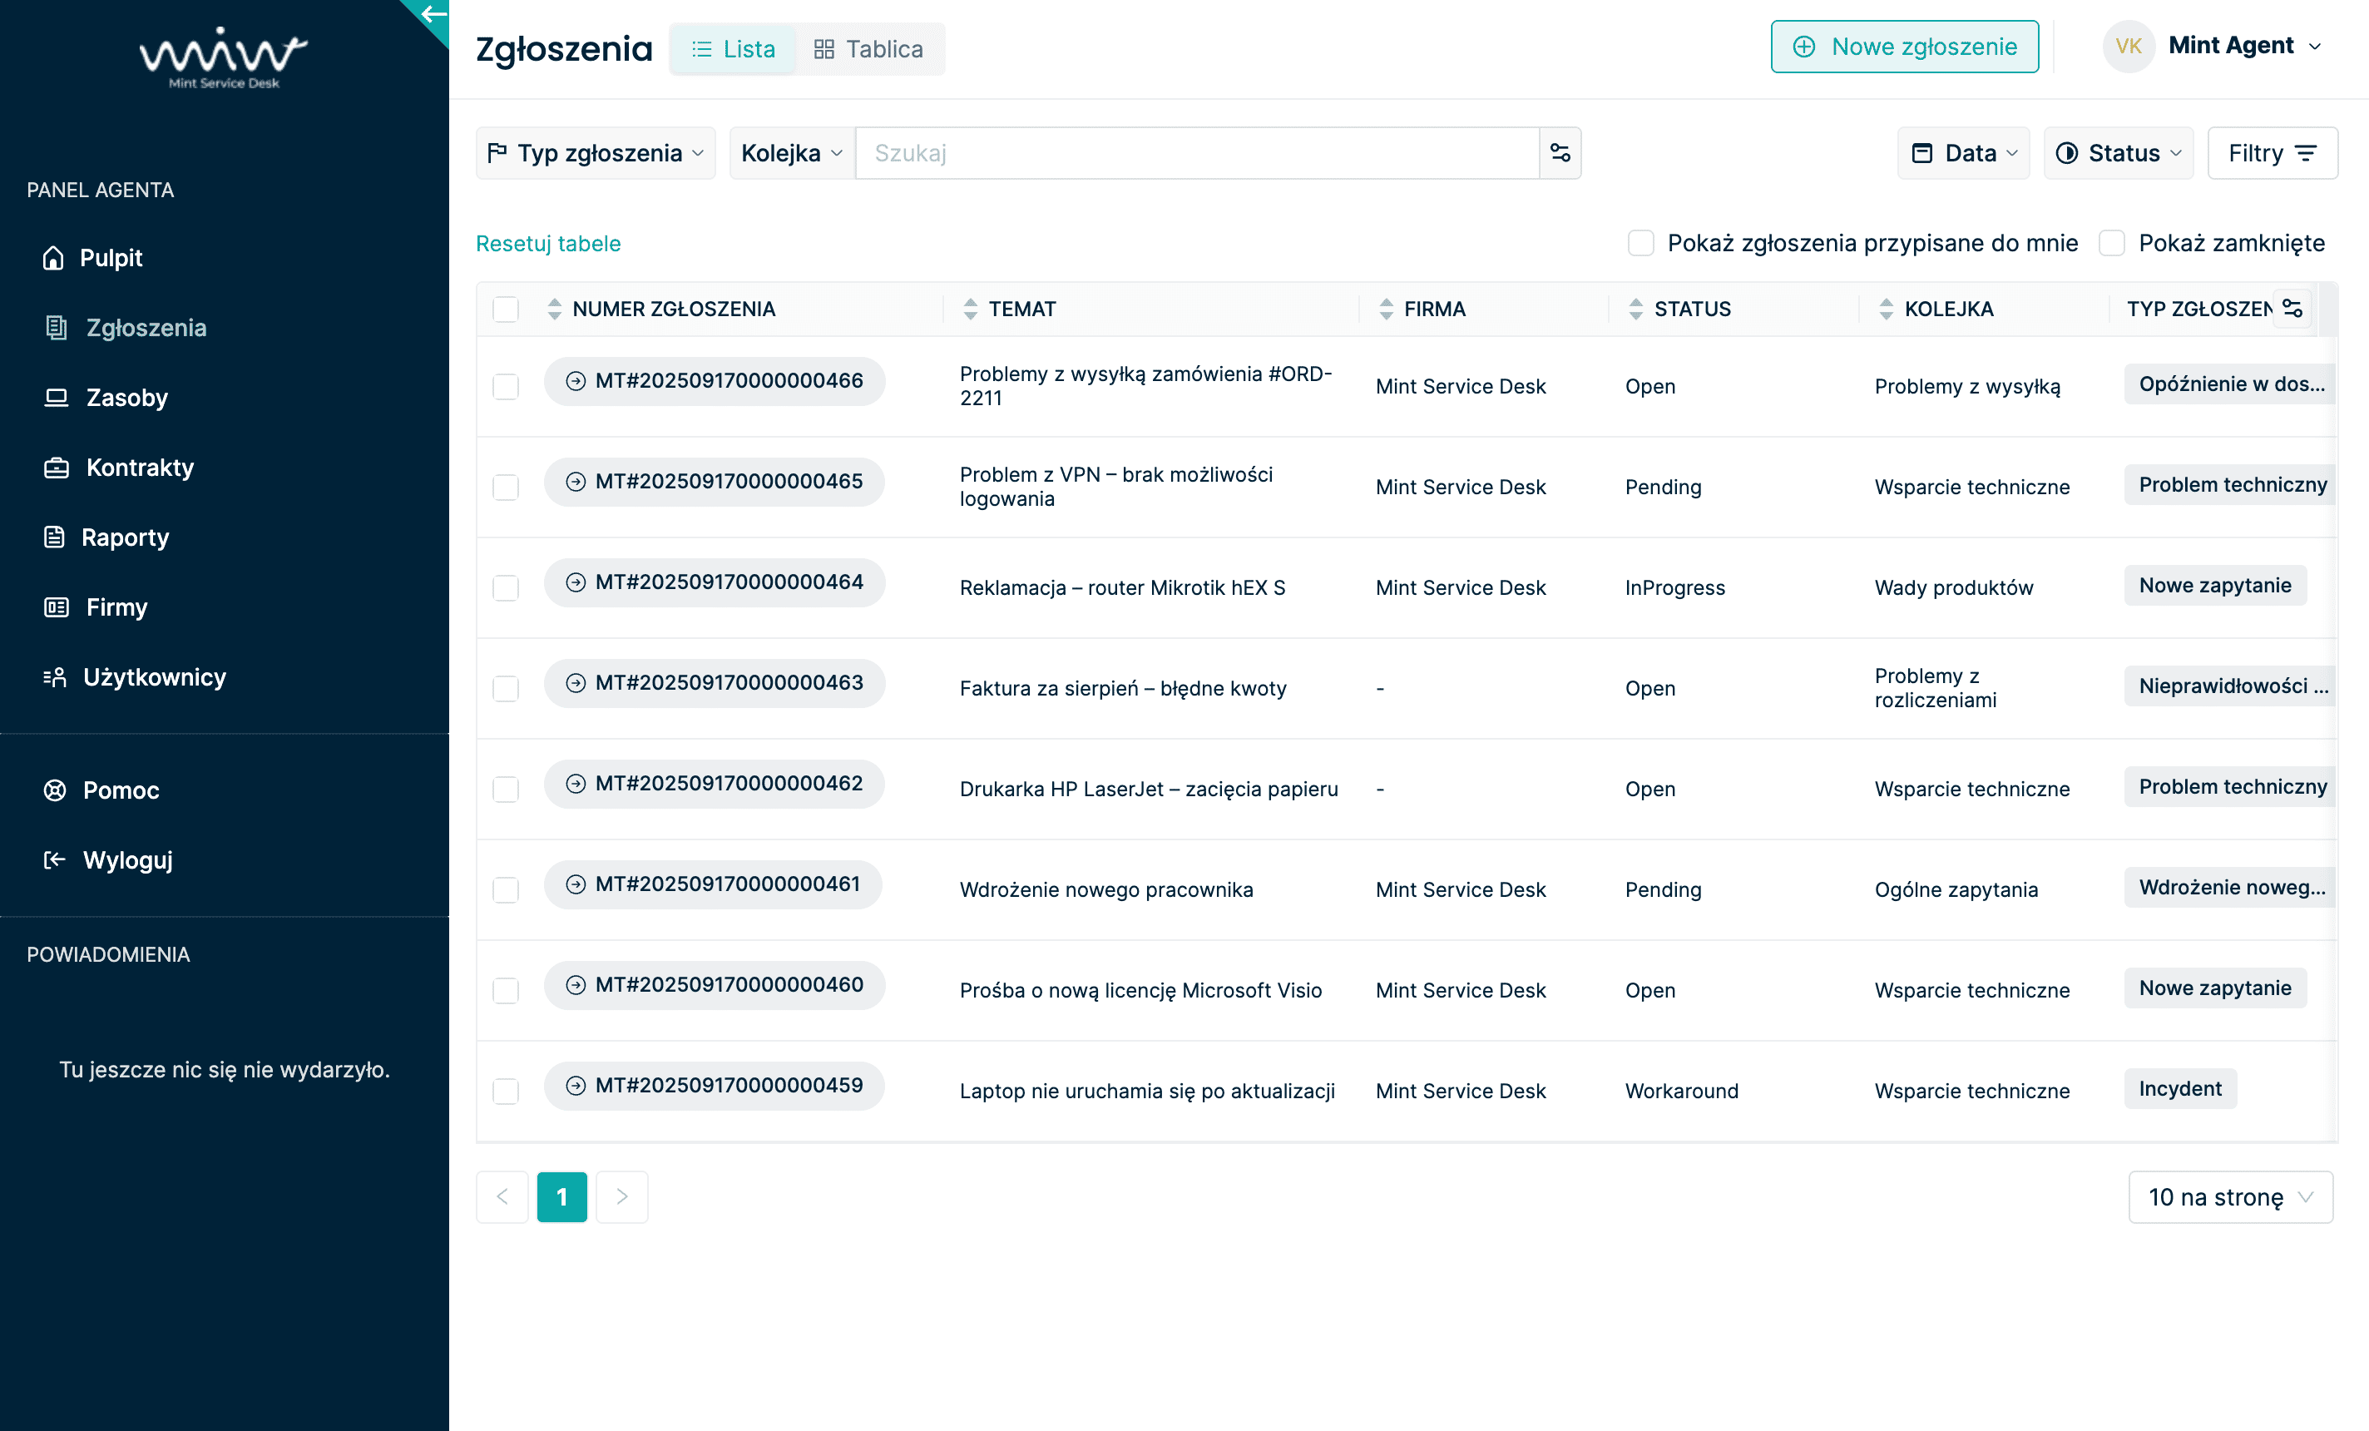Click the sort arrows on STATUS column
The height and width of the screenshot is (1431, 2369).
[x=1635, y=309]
